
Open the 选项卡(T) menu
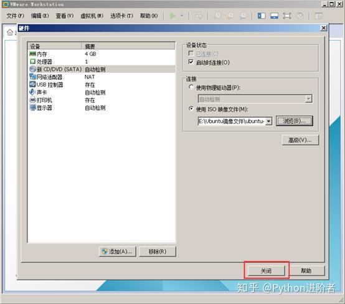coord(121,16)
